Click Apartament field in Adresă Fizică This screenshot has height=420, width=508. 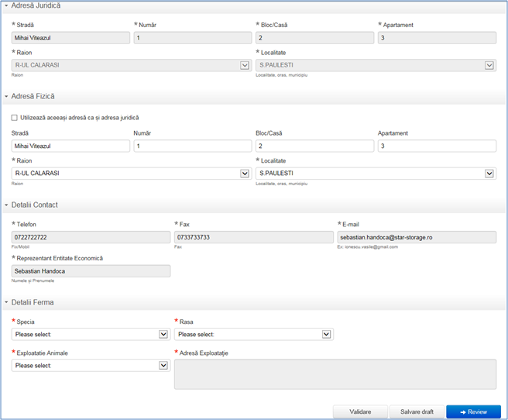pyautogui.click(x=437, y=146)
